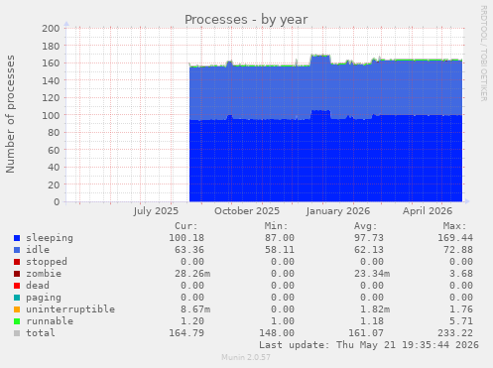Click the zombie legend color swatch
The width and height of the screenshot is (493, 368).
(17, 274)
